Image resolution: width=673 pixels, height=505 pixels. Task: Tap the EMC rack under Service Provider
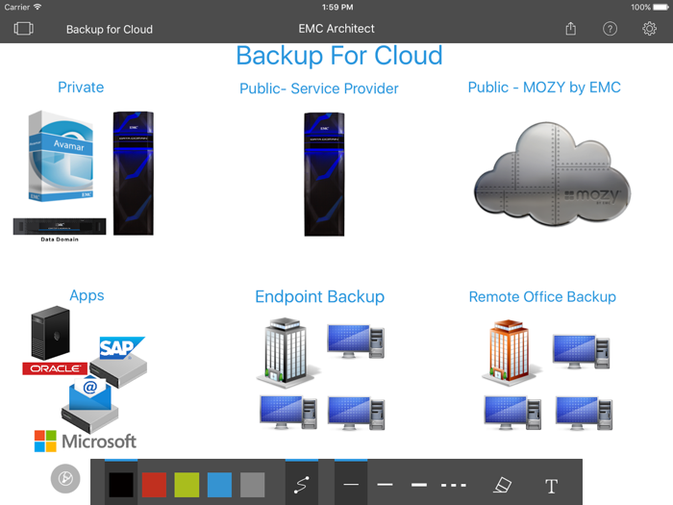coord(324,174)
